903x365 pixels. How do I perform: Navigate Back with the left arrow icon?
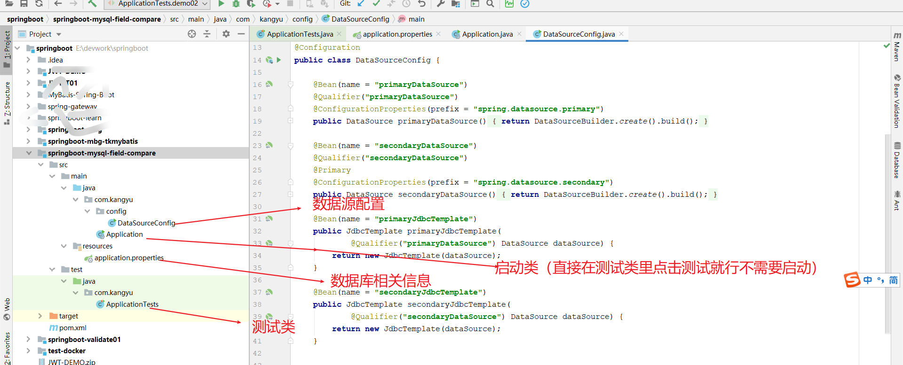(58, 4)
